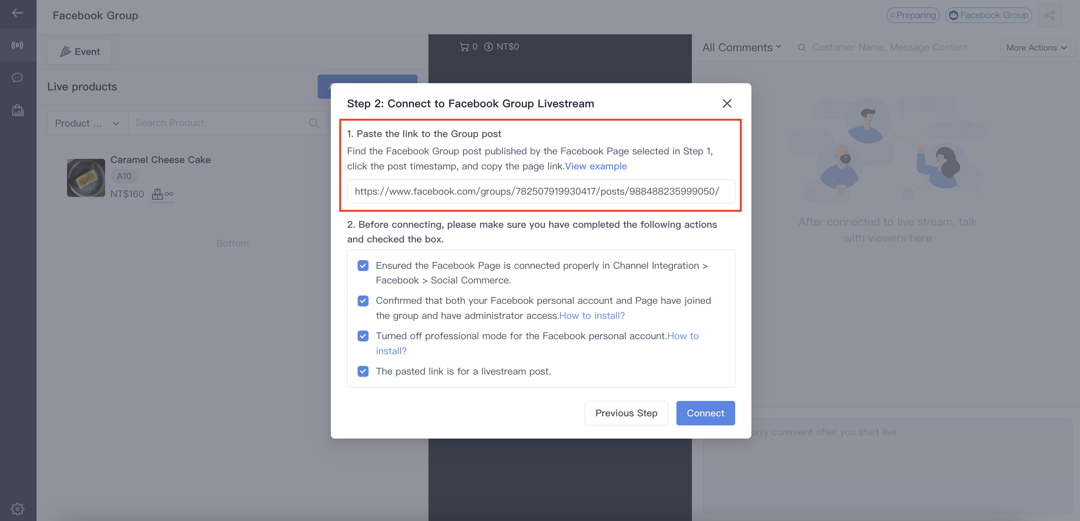Toggle 'pasted link is for a livestream post' checkbox
The image size is (1080, 521).
[x=363, y=371]
